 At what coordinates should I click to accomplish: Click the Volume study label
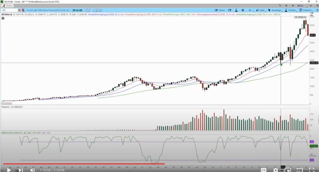(5, 107)
